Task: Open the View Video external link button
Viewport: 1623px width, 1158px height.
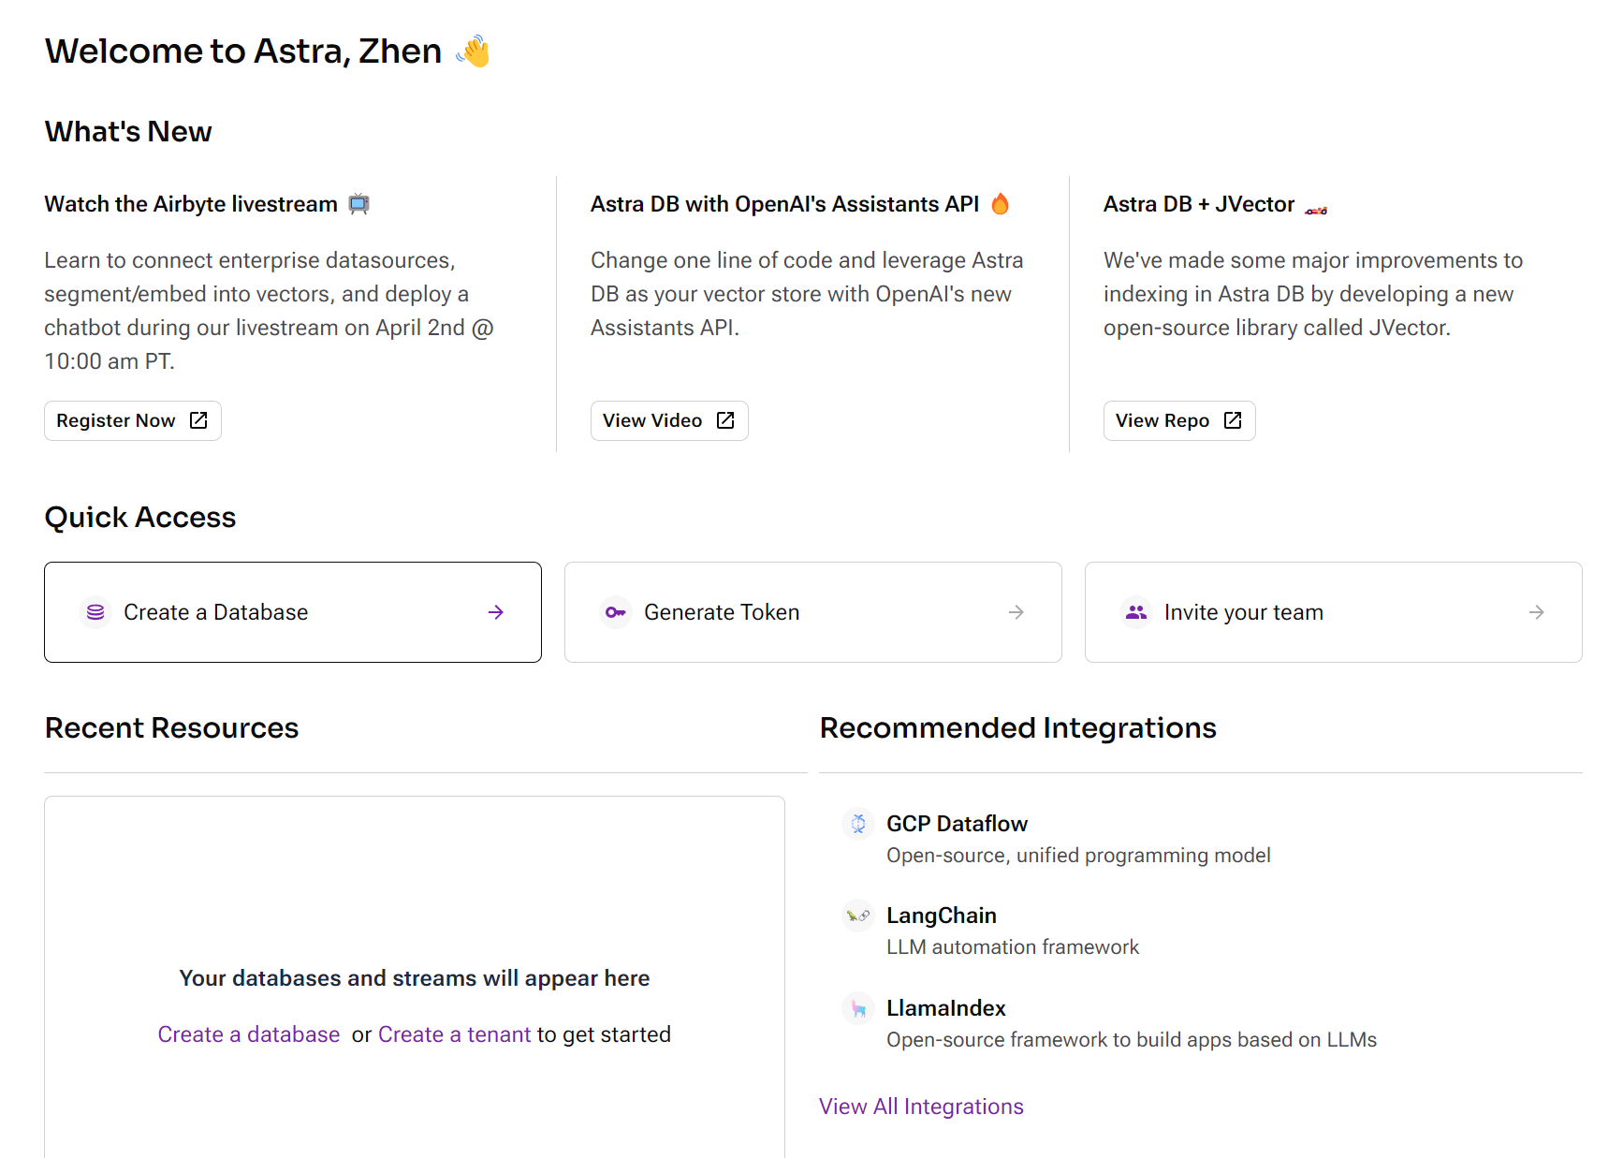Action: point(668,421)
